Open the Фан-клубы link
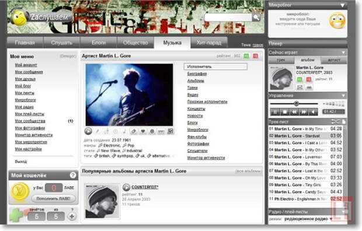This screenshot has width=362, height=231. [x=197, y=137]
